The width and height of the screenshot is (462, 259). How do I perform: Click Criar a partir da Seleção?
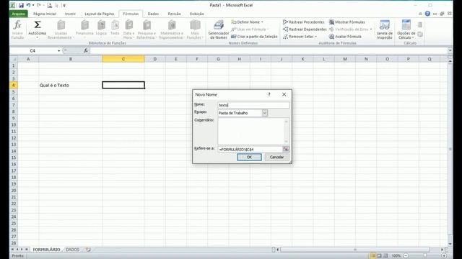point(254,37)
